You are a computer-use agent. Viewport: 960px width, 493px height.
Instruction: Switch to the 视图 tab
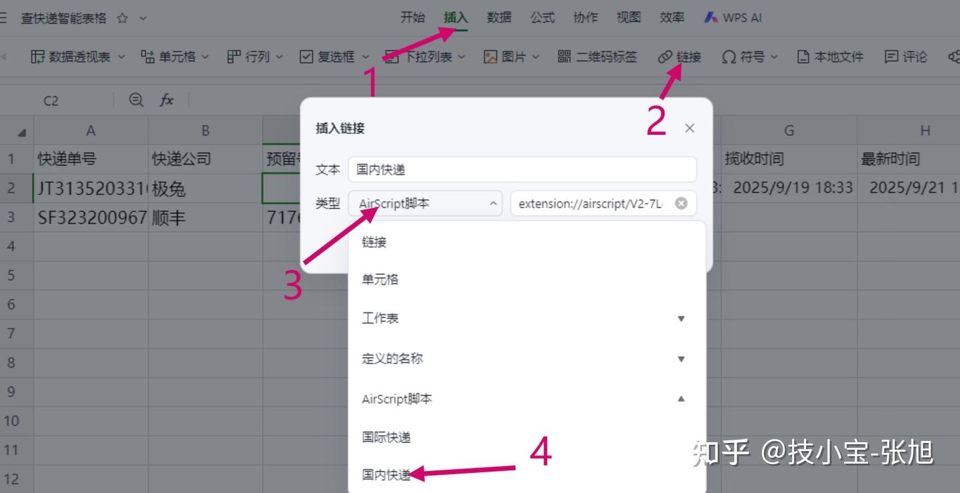point(628,17)
